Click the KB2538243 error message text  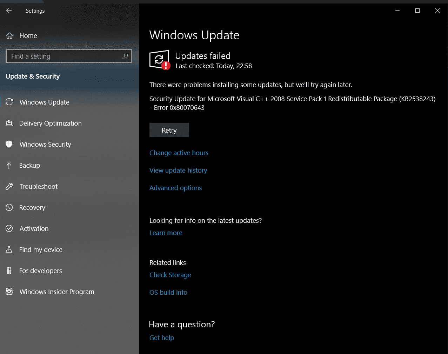tap(292, 103)
